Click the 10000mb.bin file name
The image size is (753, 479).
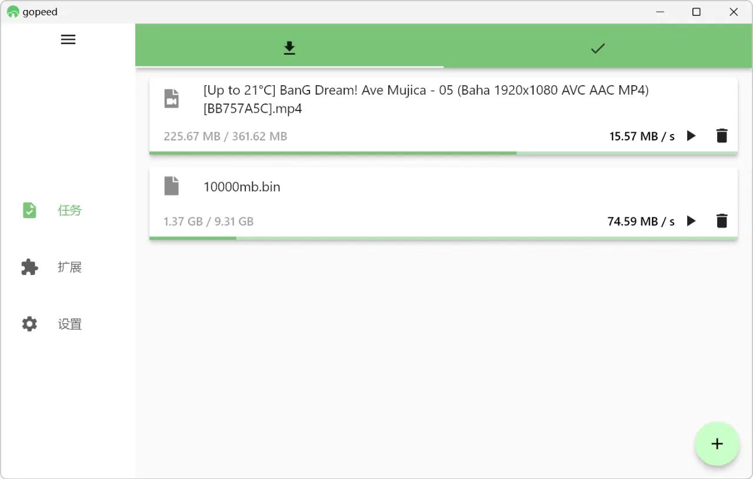tap(242, 187)
